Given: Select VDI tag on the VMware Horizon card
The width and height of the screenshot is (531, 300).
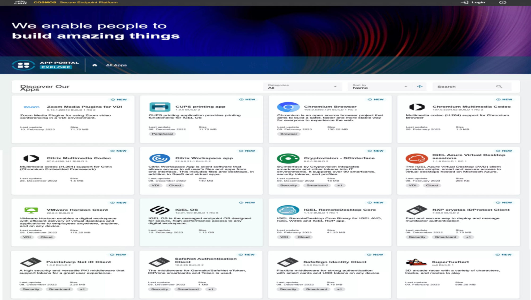Looking at the screenshot, I should point(27,237).
